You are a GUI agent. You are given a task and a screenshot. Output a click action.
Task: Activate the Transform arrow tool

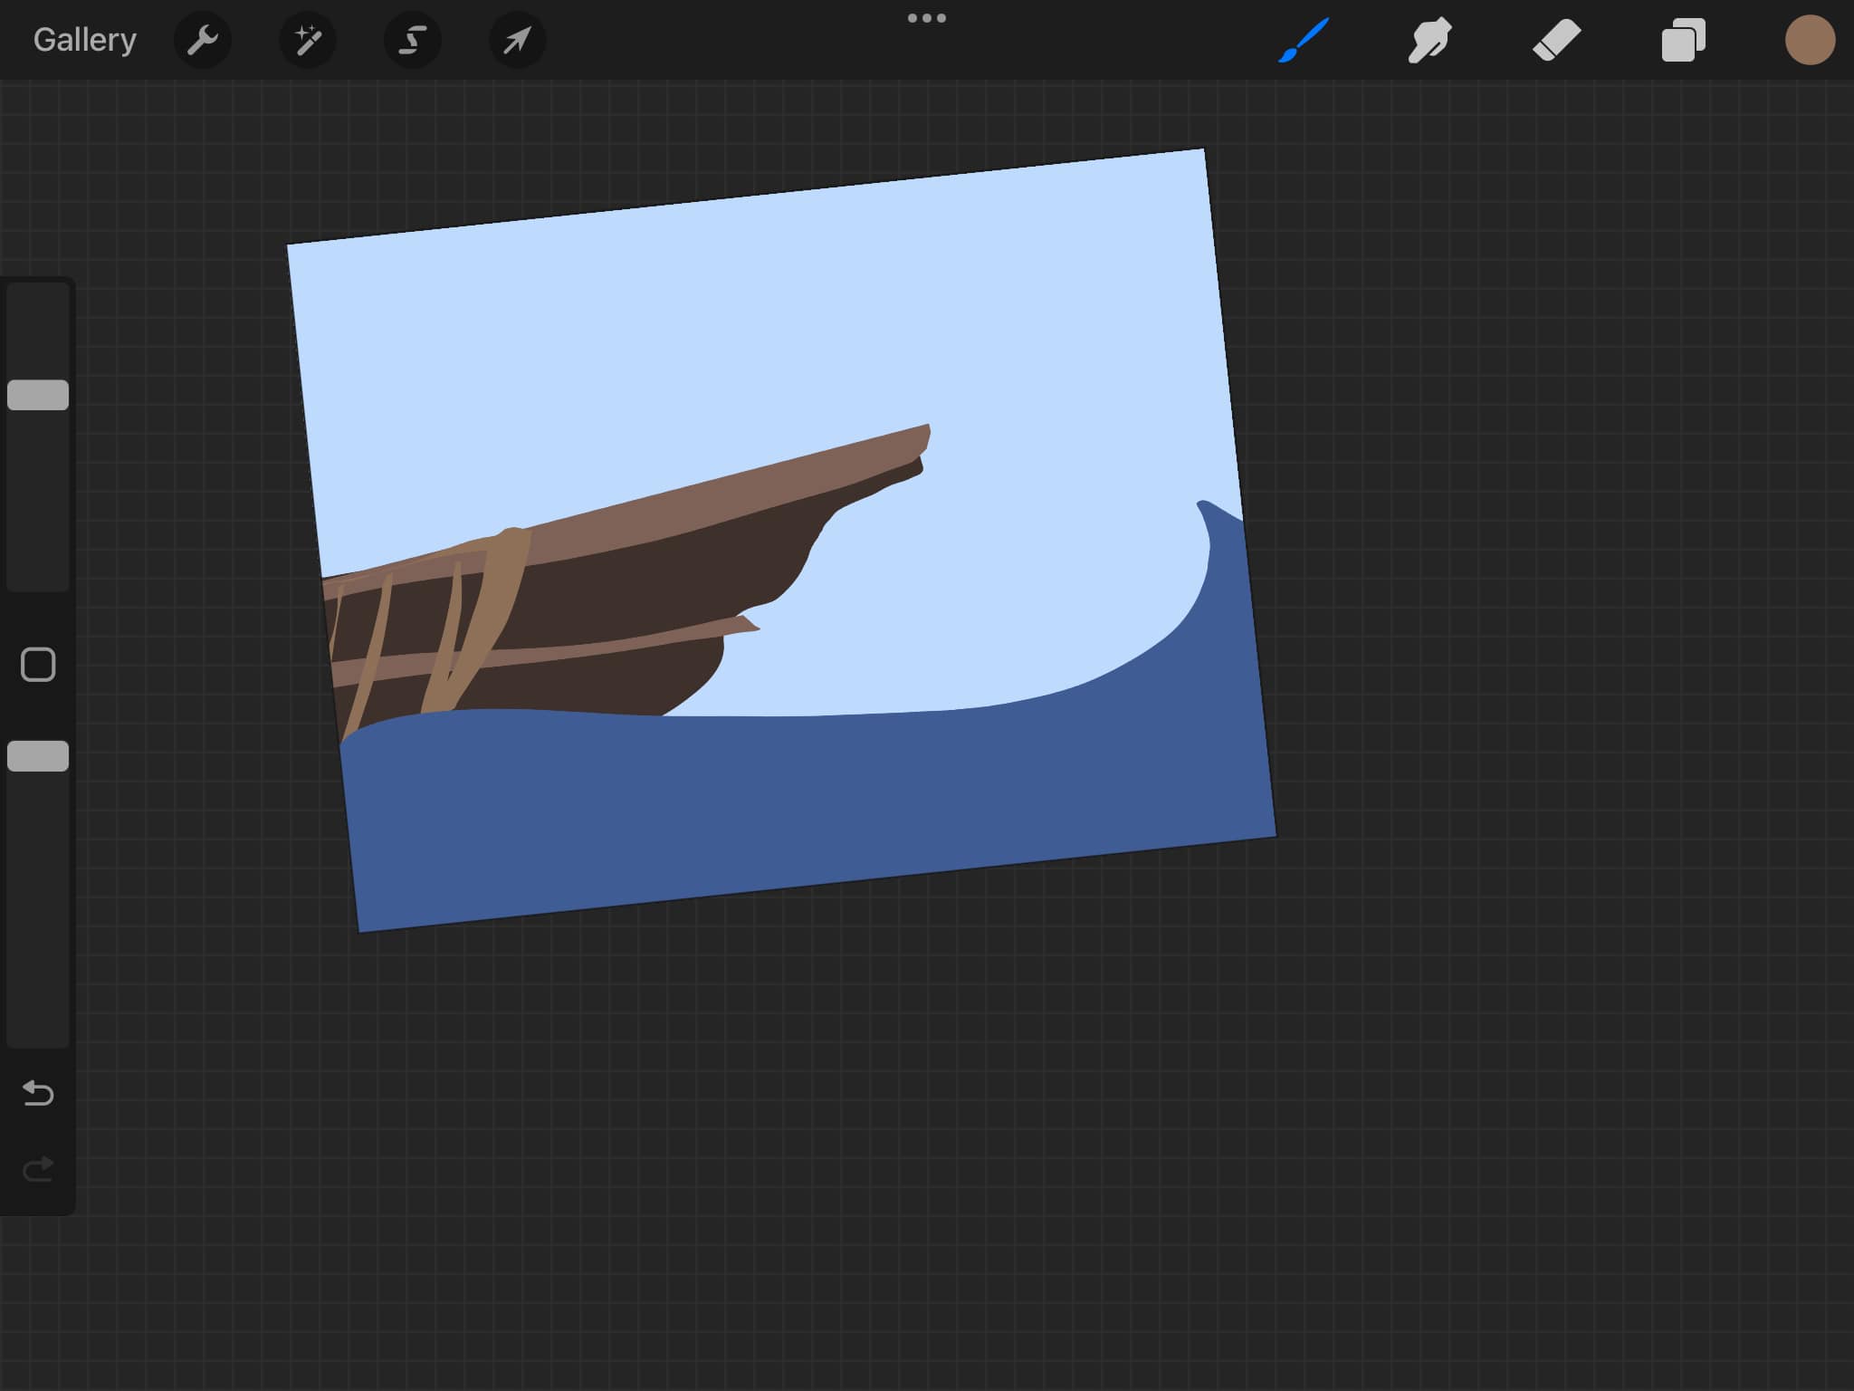click(x=517, y=40)
